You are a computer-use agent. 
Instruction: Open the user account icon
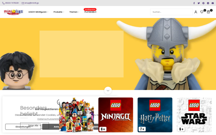[195, 12]
